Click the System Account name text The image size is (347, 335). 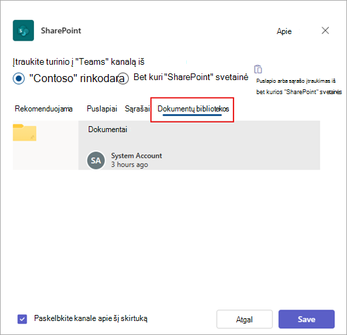pos(137,155)
